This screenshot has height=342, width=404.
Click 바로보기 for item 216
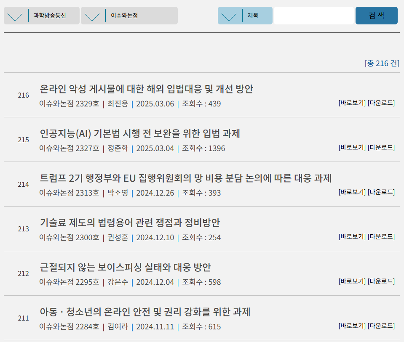pos(352,103)
